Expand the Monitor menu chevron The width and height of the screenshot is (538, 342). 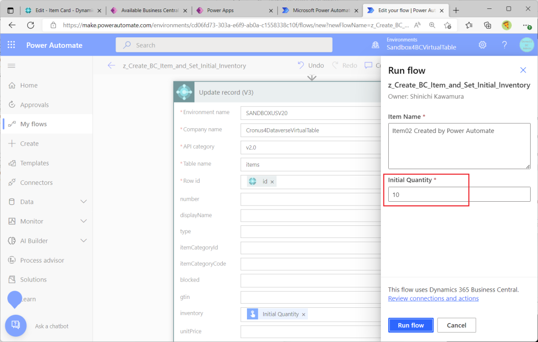pos(84,221)
